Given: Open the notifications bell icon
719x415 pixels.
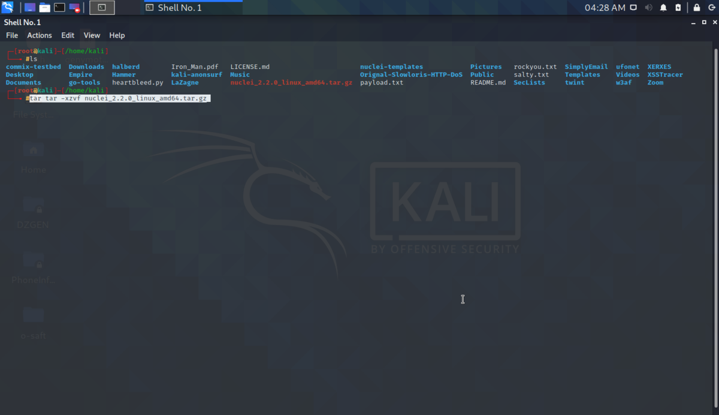Looking at the screenshot, I should tap(663, 8).
